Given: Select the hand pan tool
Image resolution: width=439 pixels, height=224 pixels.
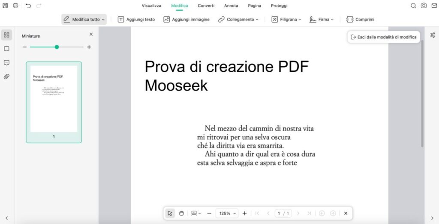Looking at the screenshot, I should tap(181, 213).
